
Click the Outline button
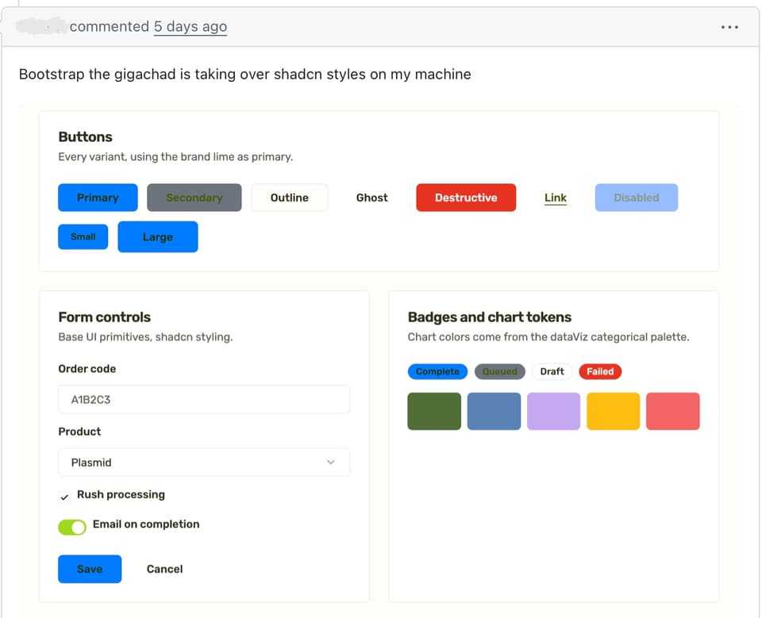coord(289,198)
